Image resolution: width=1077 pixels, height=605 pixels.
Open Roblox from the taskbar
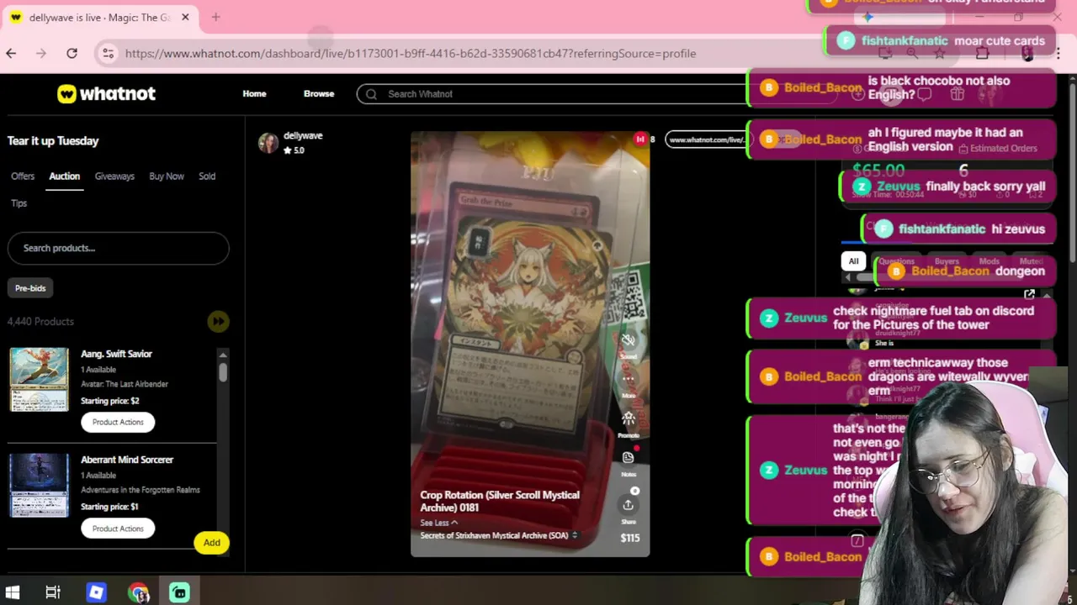pos(96,592)
